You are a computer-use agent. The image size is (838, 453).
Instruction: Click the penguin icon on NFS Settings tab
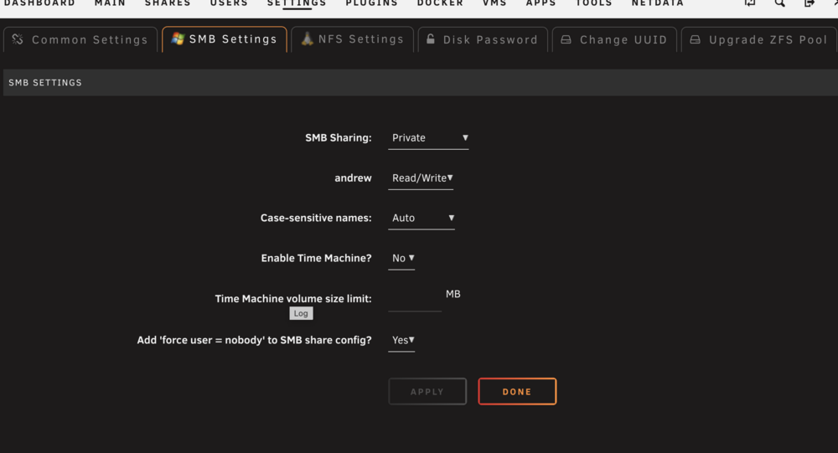pos(307,39)
